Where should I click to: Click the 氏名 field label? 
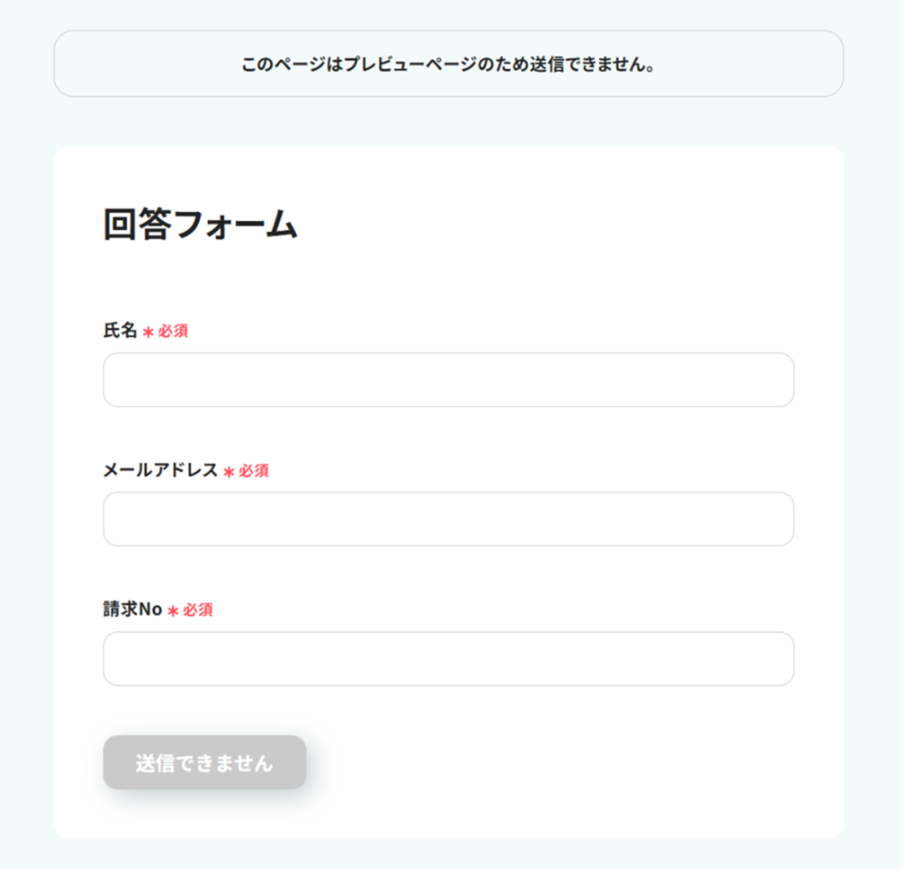[x=120, y=331]
